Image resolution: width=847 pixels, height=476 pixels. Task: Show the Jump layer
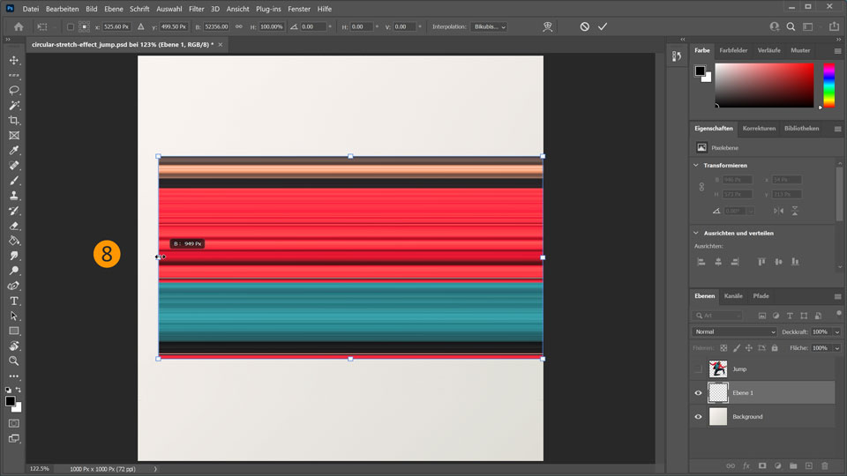pos(699,369)
